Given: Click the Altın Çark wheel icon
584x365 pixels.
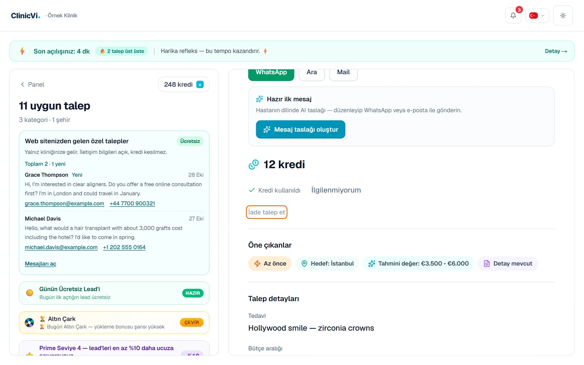Looking at the screenshot, I should (x=30, y=322).
